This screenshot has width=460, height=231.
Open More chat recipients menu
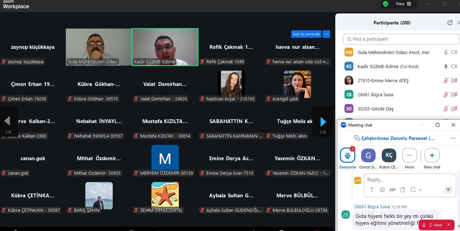409,158
